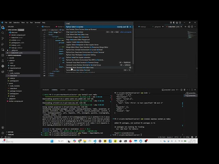The width and height of the screenshot is (219, 164).
Task: Open package-lock.json in server folder
Action: pyautogui.click(x=16, y=91)
